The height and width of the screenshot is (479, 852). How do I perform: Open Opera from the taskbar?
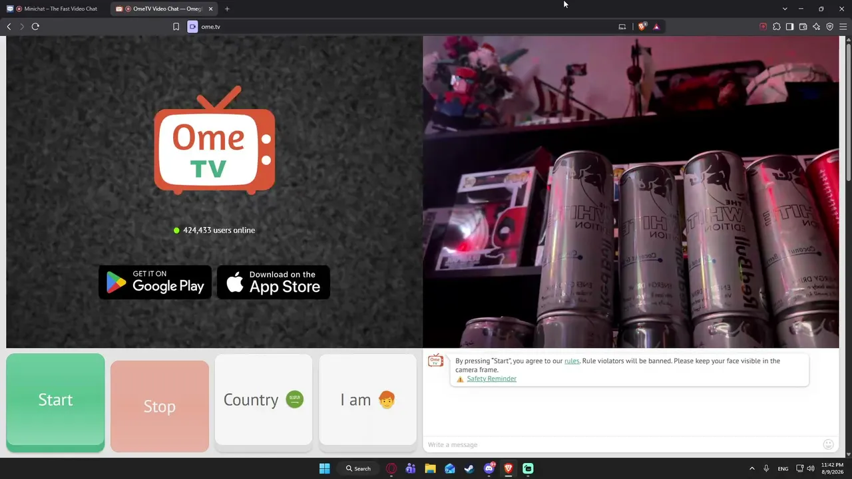(x=391, y=468)
